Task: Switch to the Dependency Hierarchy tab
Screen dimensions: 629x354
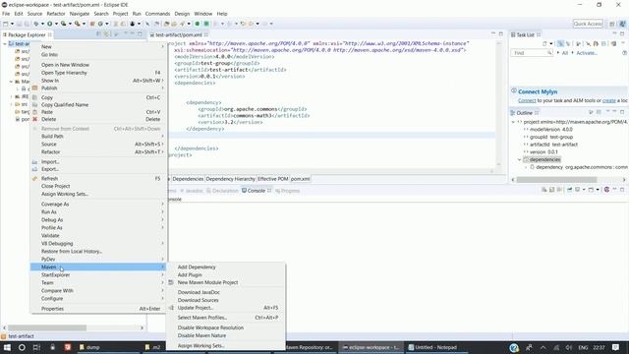Action: [231, 179]
